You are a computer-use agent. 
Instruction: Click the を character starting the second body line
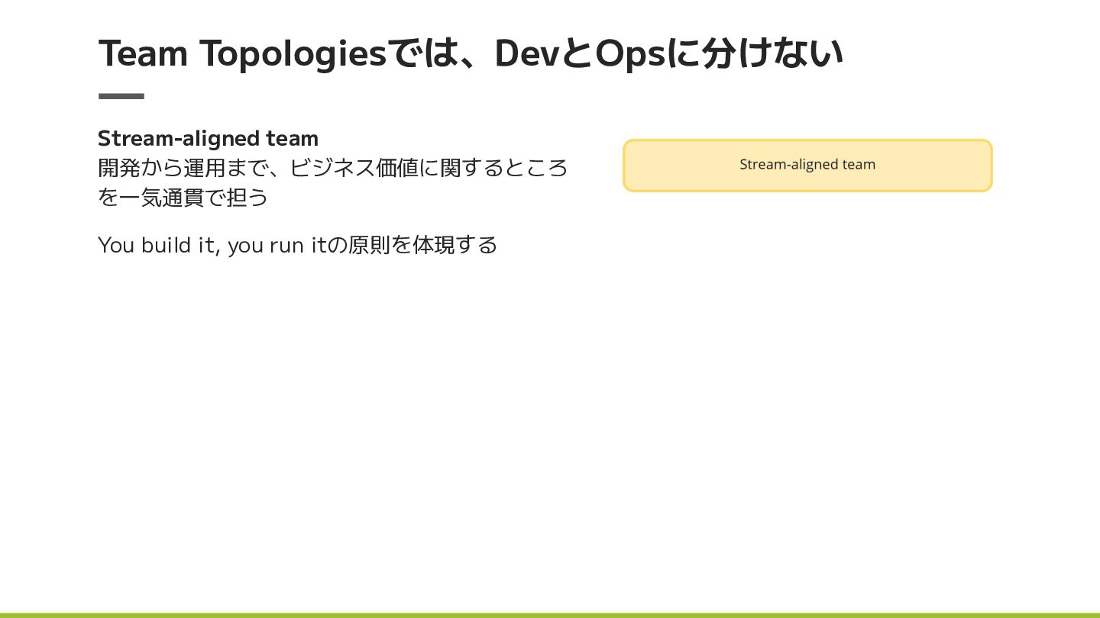108,197
